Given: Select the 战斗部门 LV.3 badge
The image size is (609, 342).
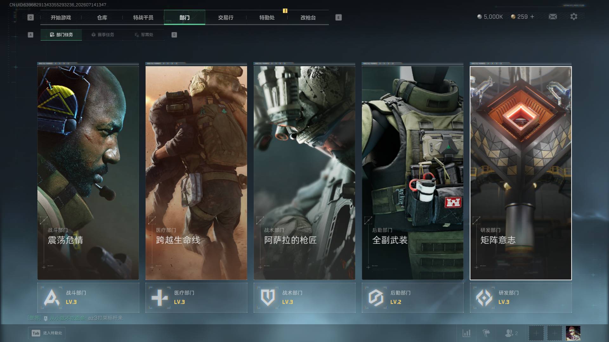Looking at the screenshot, I should (x=88, y=298).
